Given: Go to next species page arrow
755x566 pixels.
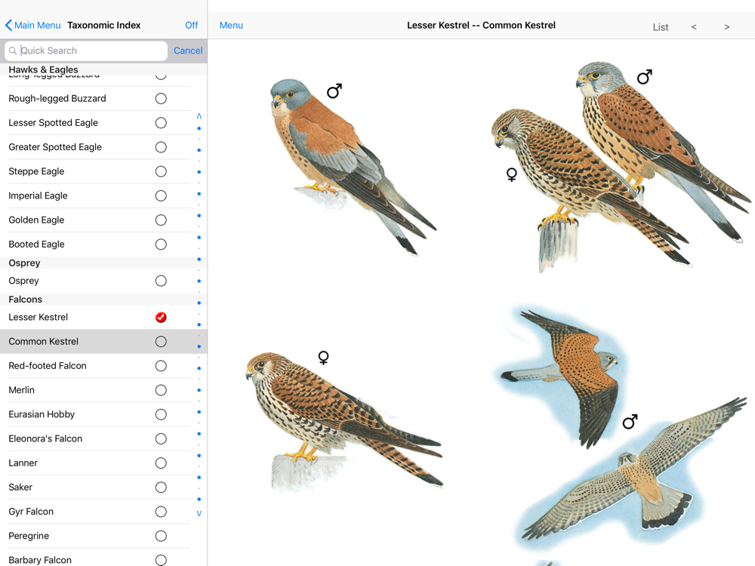Looking at the screenshot, I should pyautogui.click(x=726, y=27).
